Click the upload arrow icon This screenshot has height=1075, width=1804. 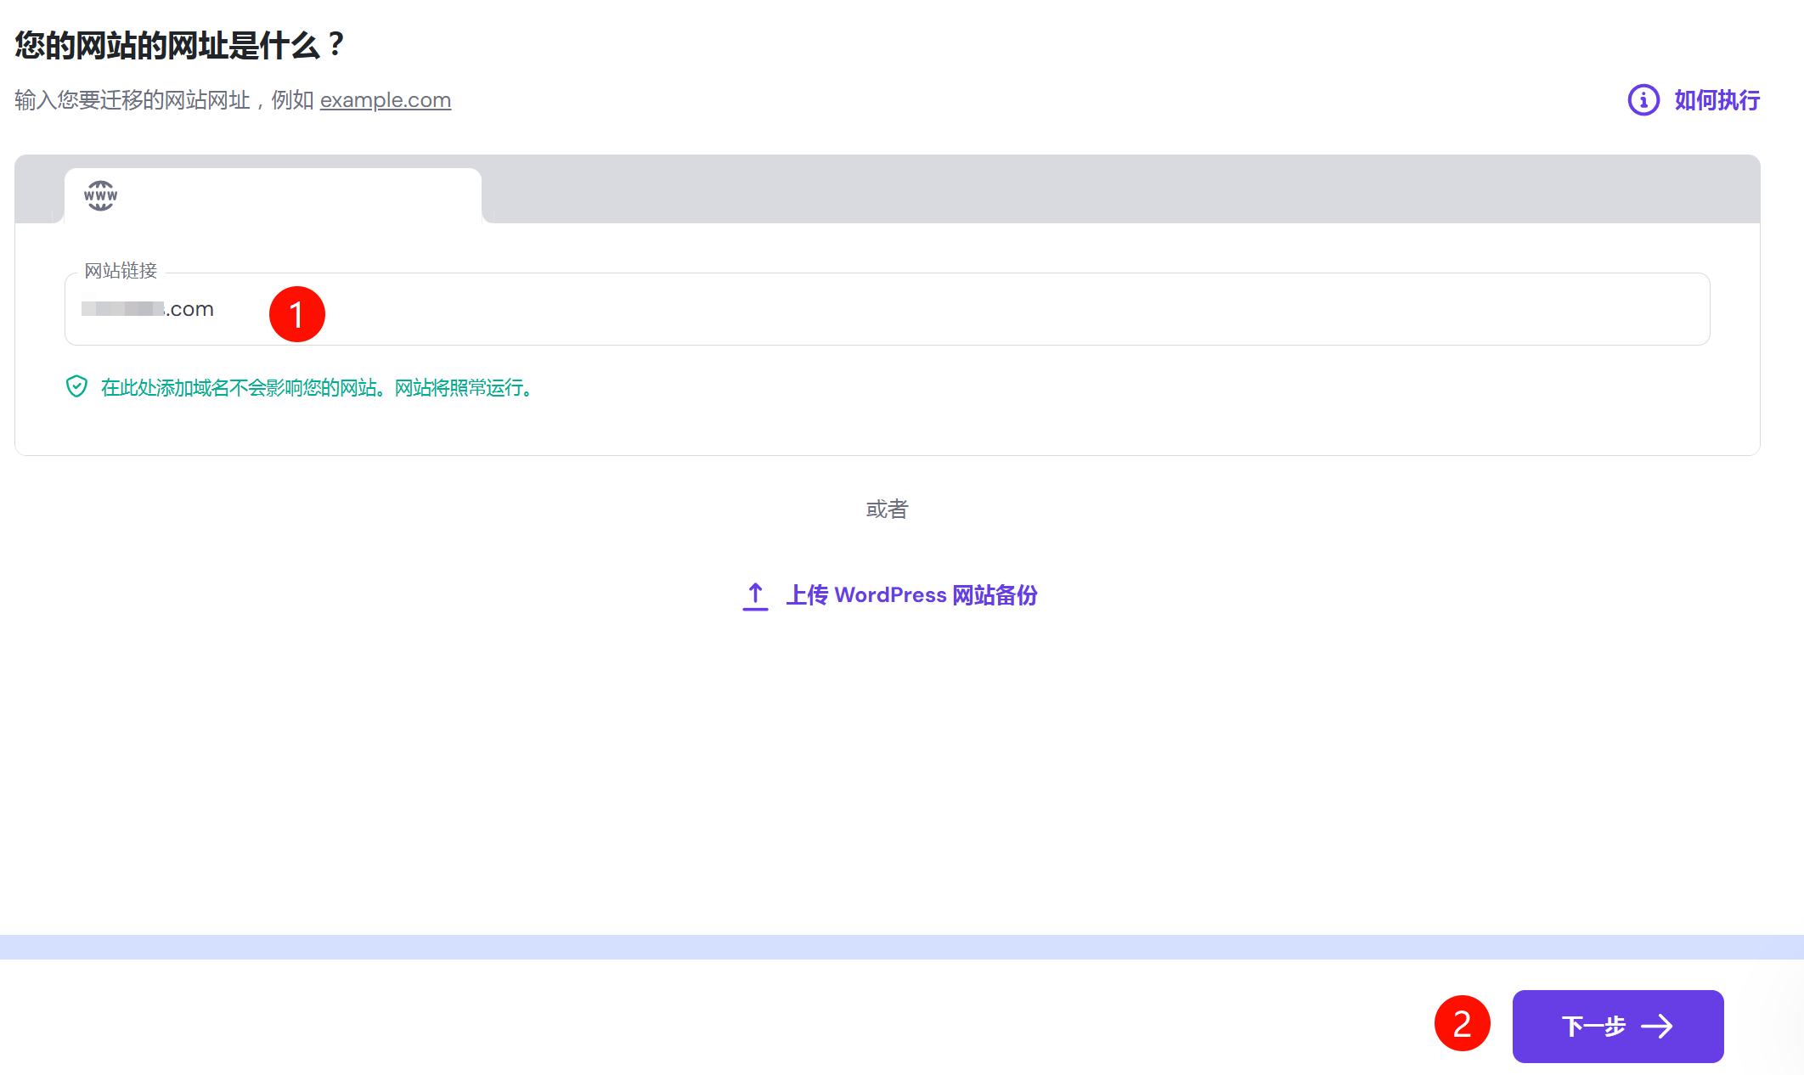(755, 596)
